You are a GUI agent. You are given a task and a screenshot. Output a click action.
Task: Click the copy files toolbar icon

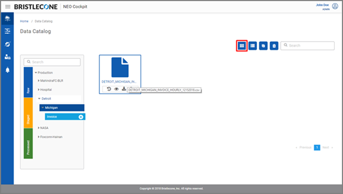[263, 46]
